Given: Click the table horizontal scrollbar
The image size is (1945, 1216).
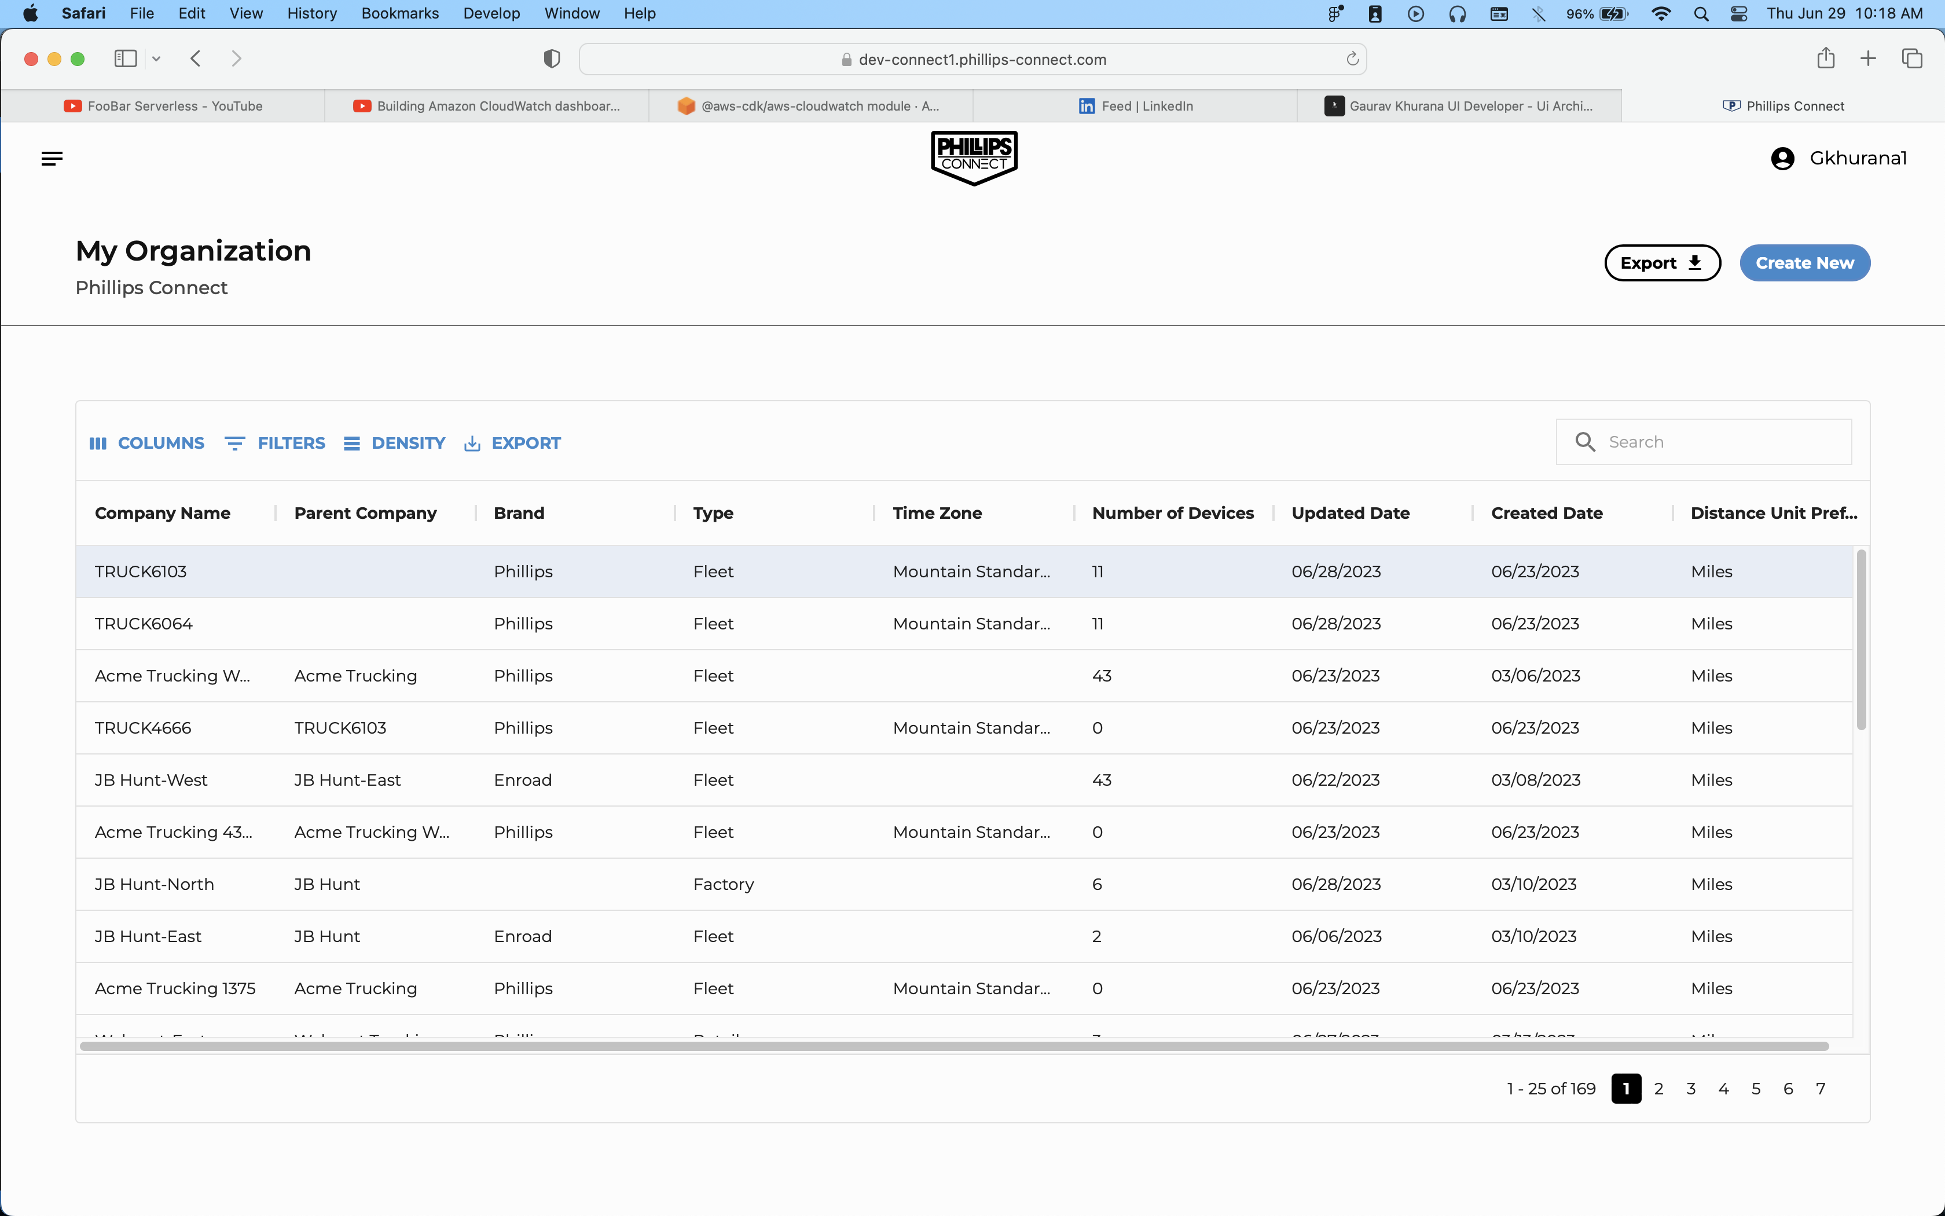Looking at the screenshot, I should tap(954, 1046).
